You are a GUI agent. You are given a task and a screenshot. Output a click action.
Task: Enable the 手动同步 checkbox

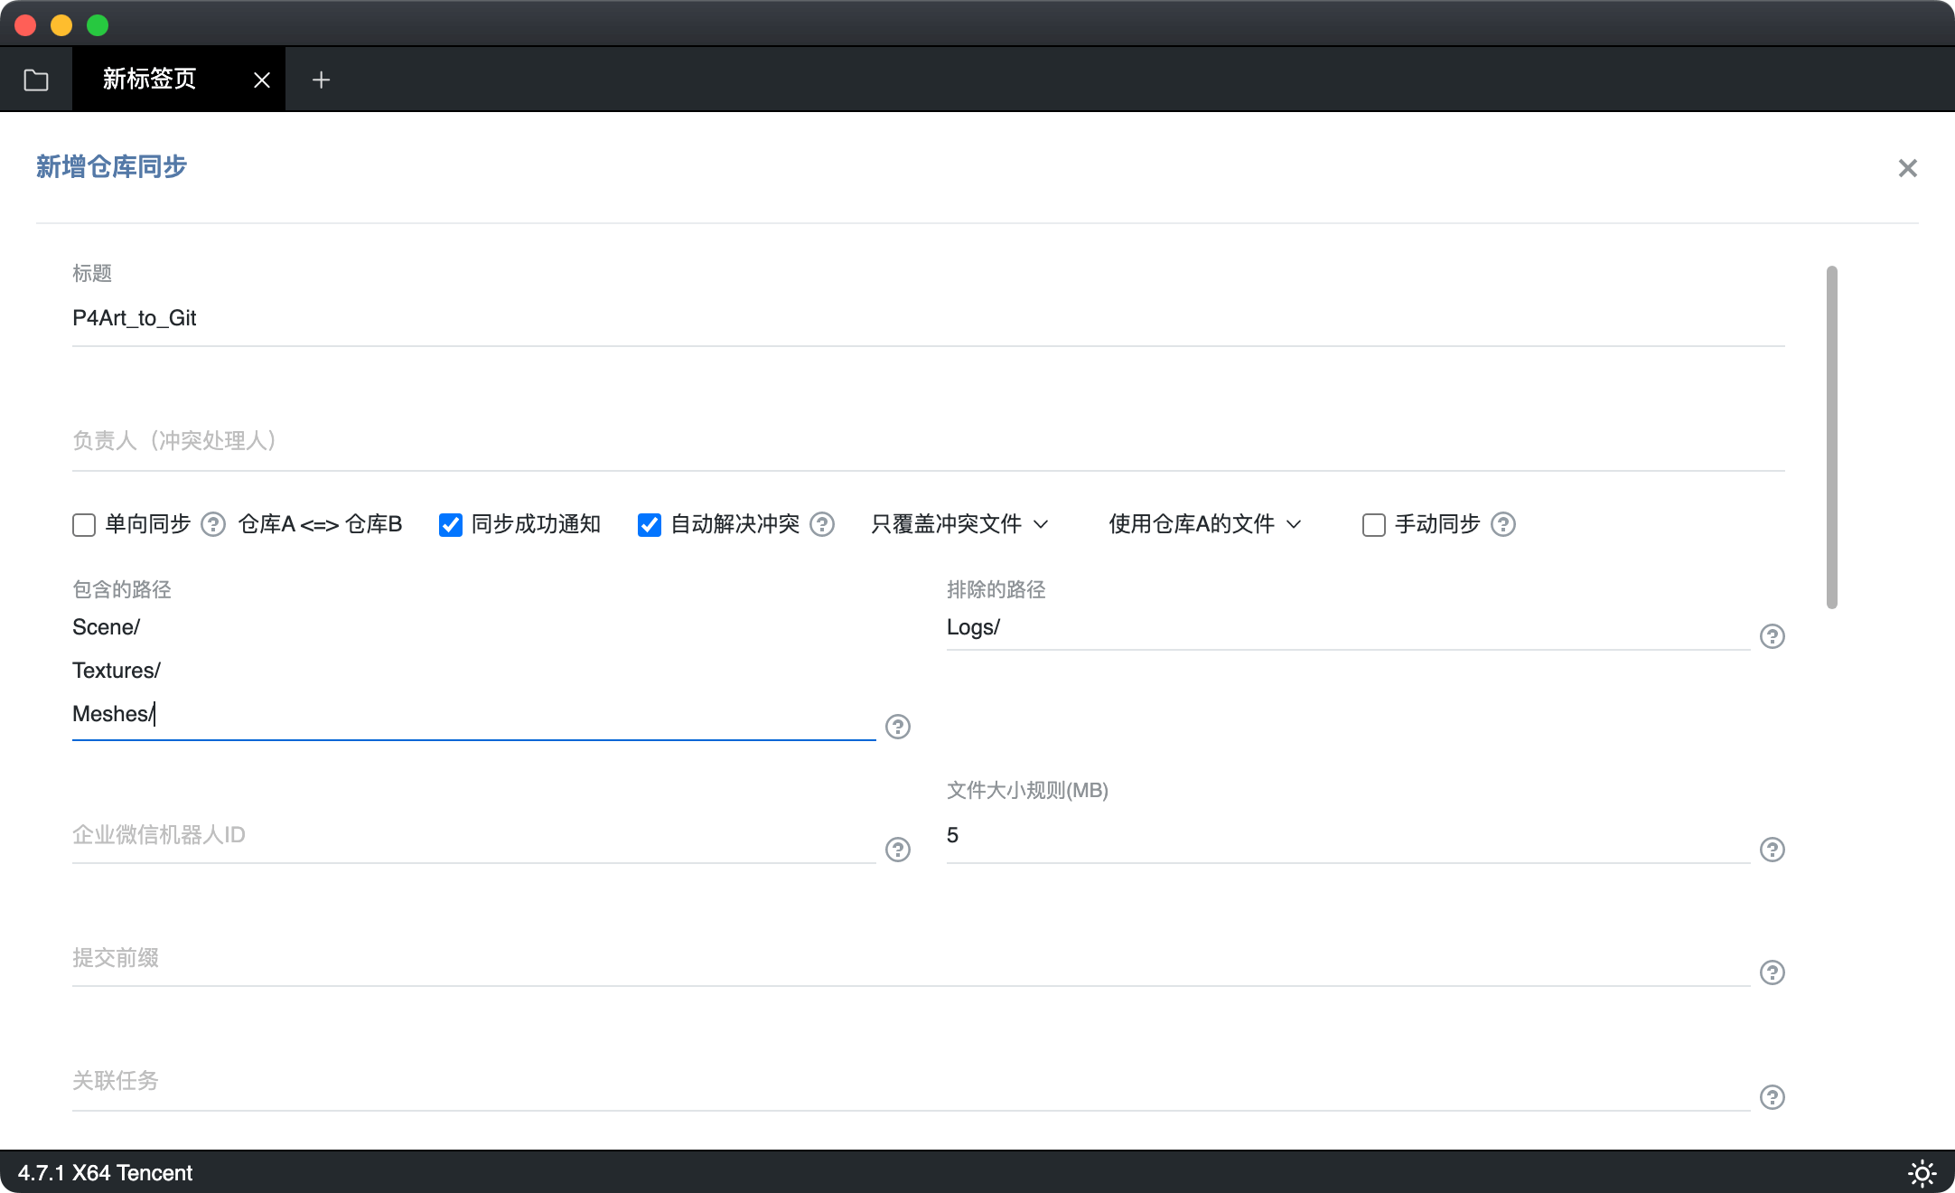click(x=1374, y=525)
